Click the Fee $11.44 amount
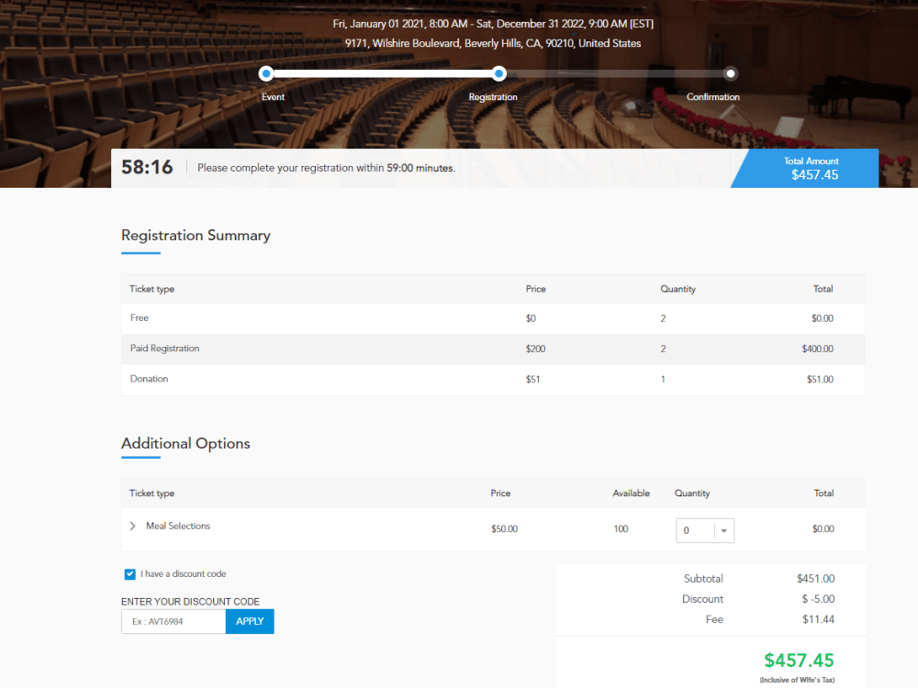 (x=819, y=619)
